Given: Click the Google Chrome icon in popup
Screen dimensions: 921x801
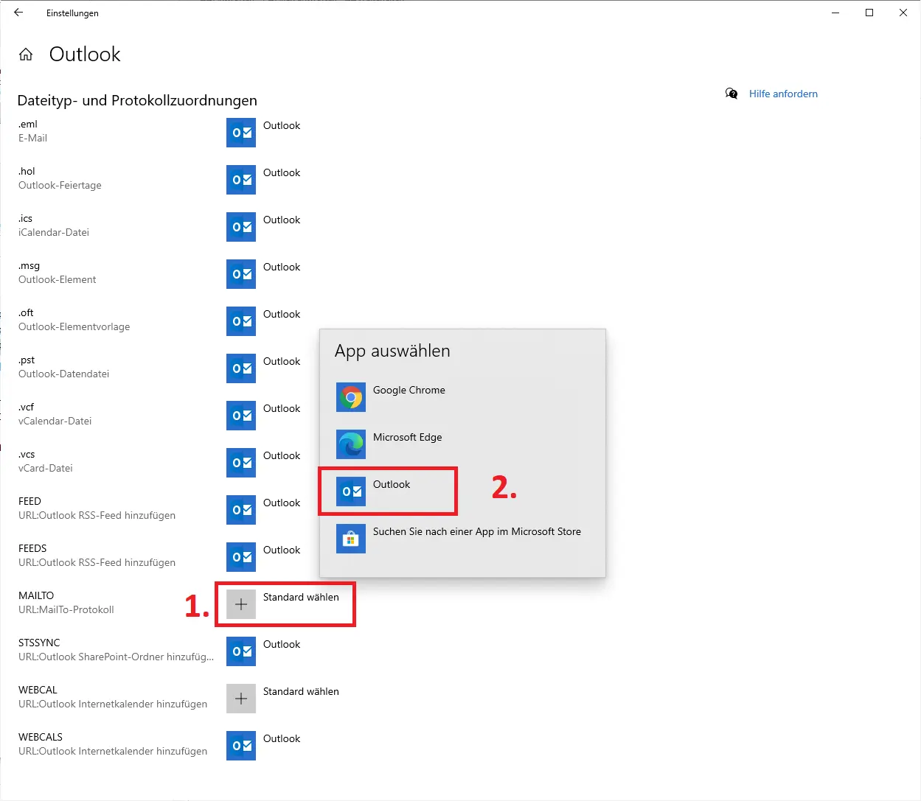Looking at the screenshot, I should [351, 397].
